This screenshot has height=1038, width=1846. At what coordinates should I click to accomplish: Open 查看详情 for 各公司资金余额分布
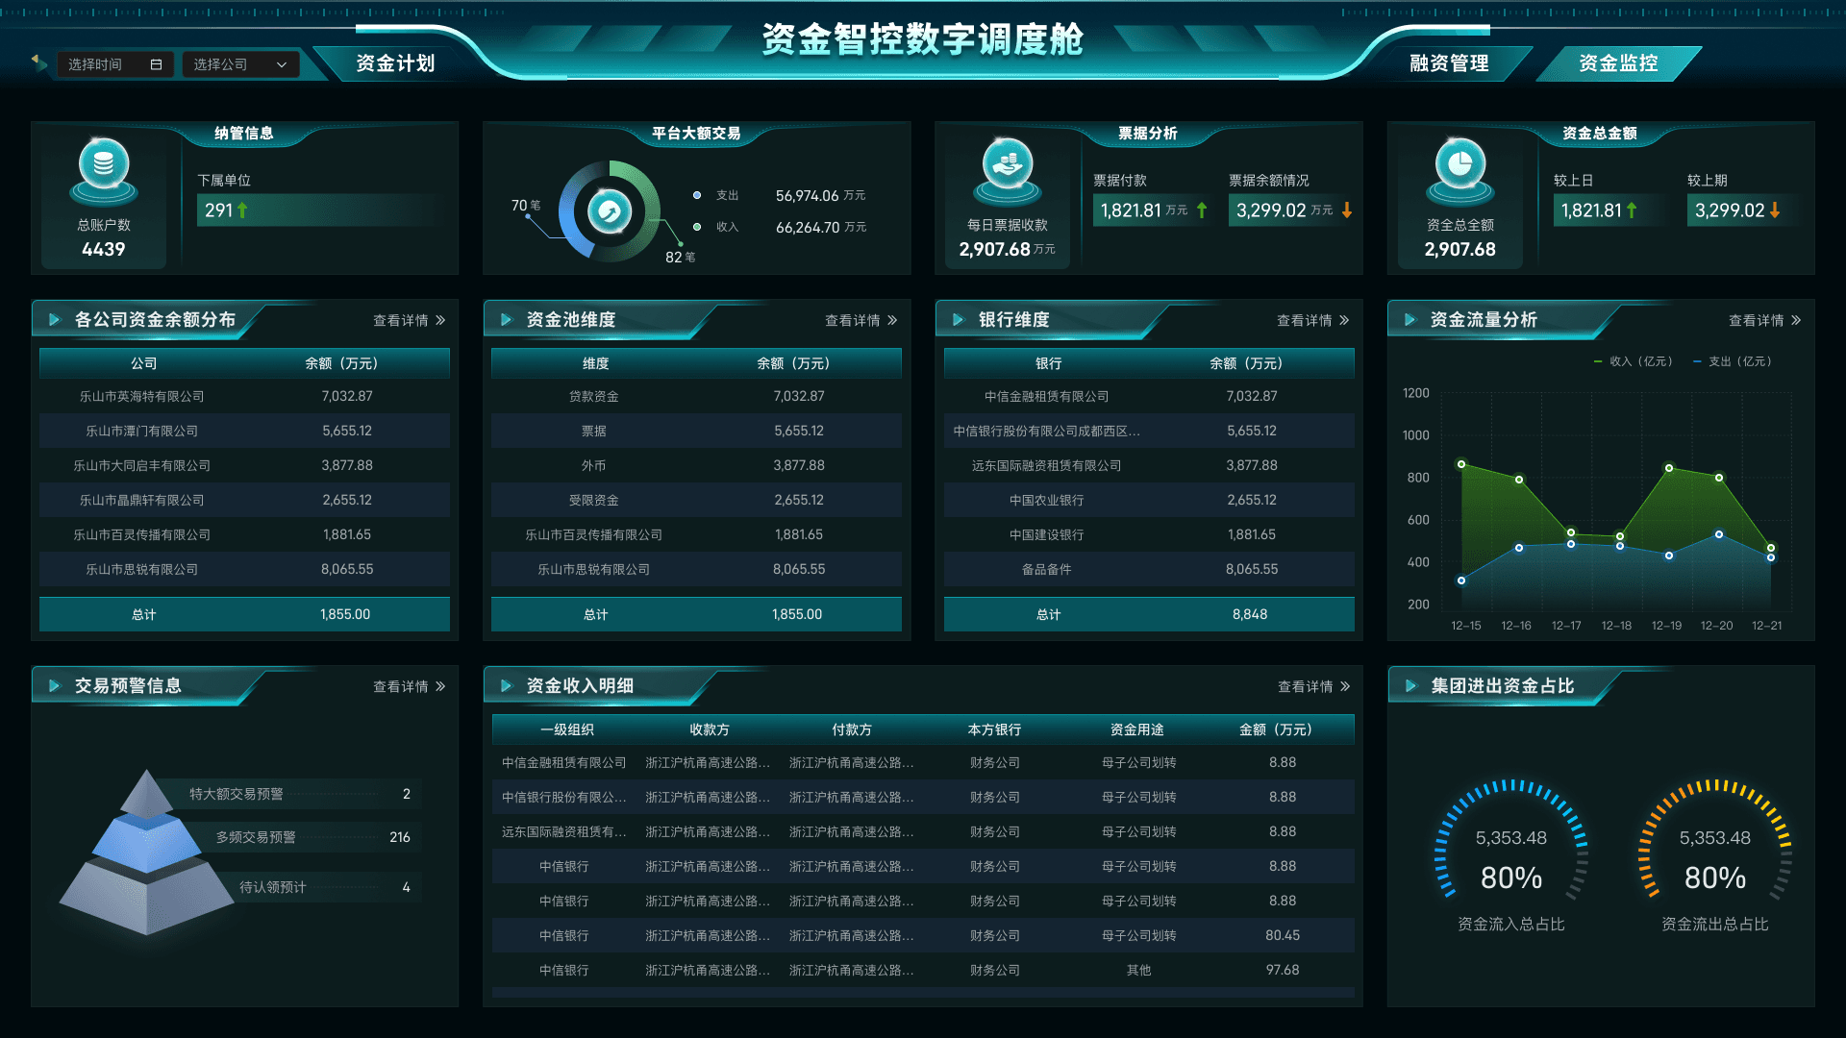[410, 320]
